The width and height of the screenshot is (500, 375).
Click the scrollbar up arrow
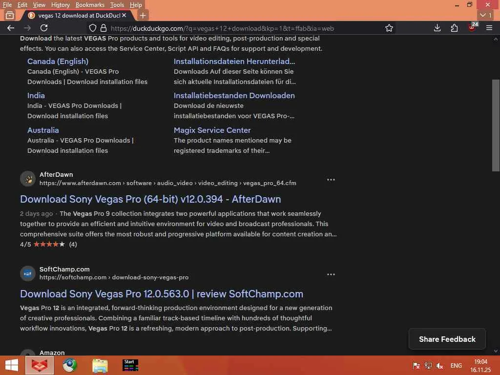[496, 39]
